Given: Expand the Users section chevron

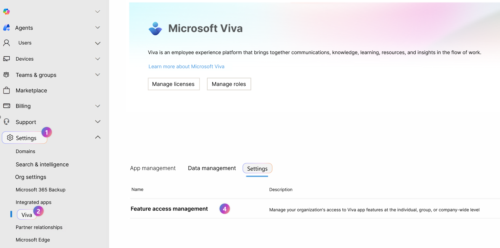Looking at the screenshot, I should point(98,43).
